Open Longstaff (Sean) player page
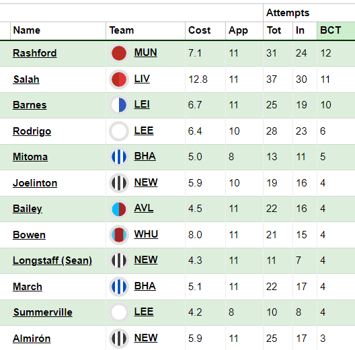Screen dimensions: 355x350 pos(52,260)
